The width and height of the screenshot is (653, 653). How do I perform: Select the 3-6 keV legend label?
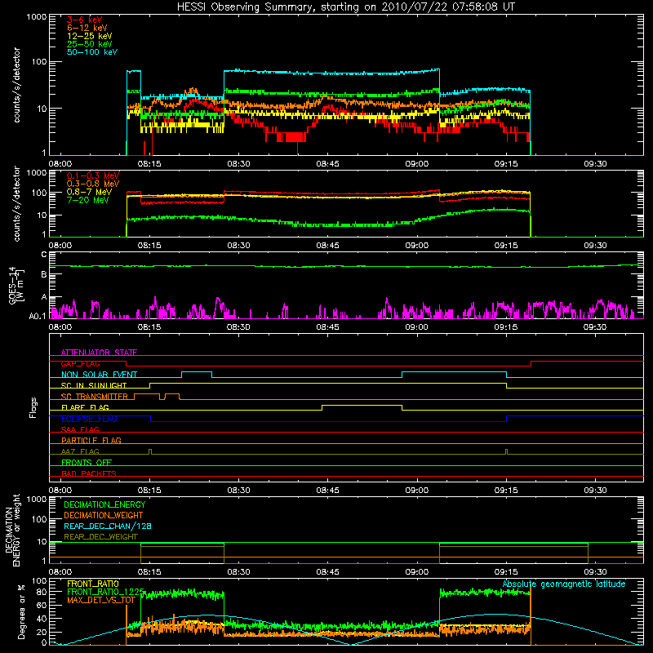(85, 20)
